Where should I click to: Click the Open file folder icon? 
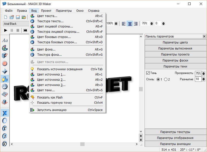(x=12, y=17)
